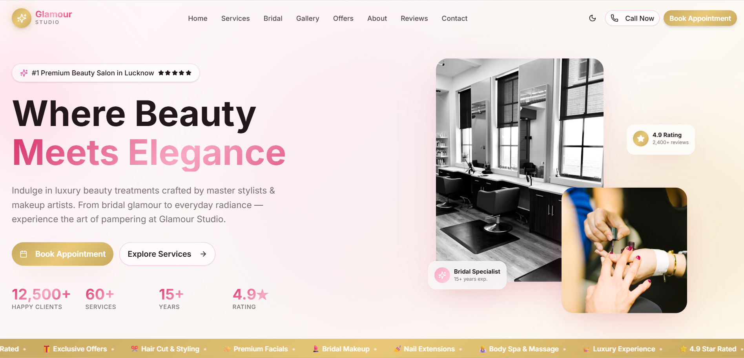Click "Exclusive Offers" in the ticker

(x=80, y=349)
